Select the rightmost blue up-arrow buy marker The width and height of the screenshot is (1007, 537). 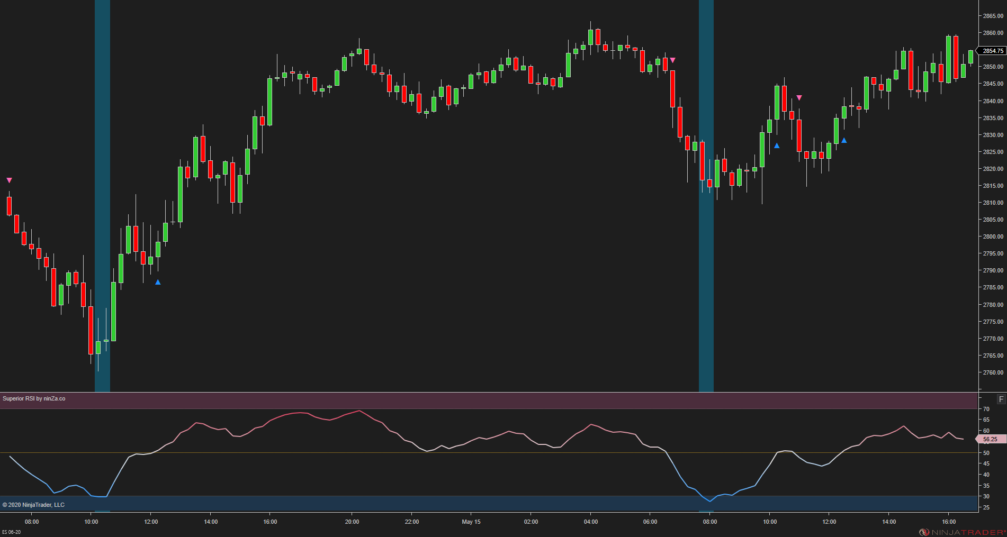pos(844,141)
